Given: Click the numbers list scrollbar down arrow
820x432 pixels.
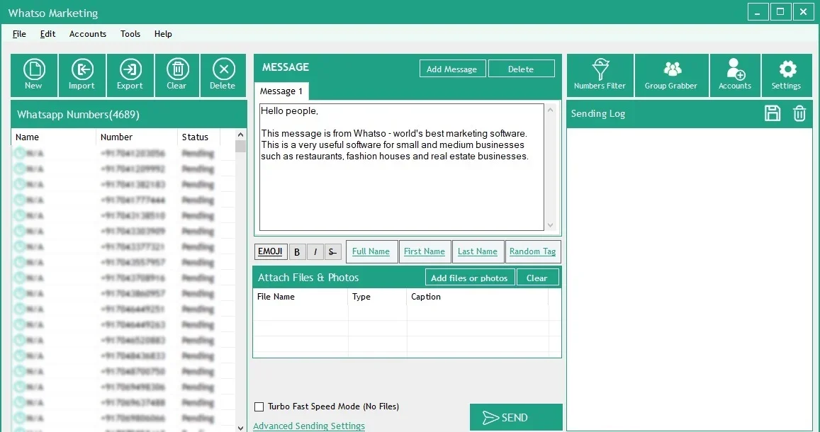Looking at the screenshot, I should pos(240,428).
